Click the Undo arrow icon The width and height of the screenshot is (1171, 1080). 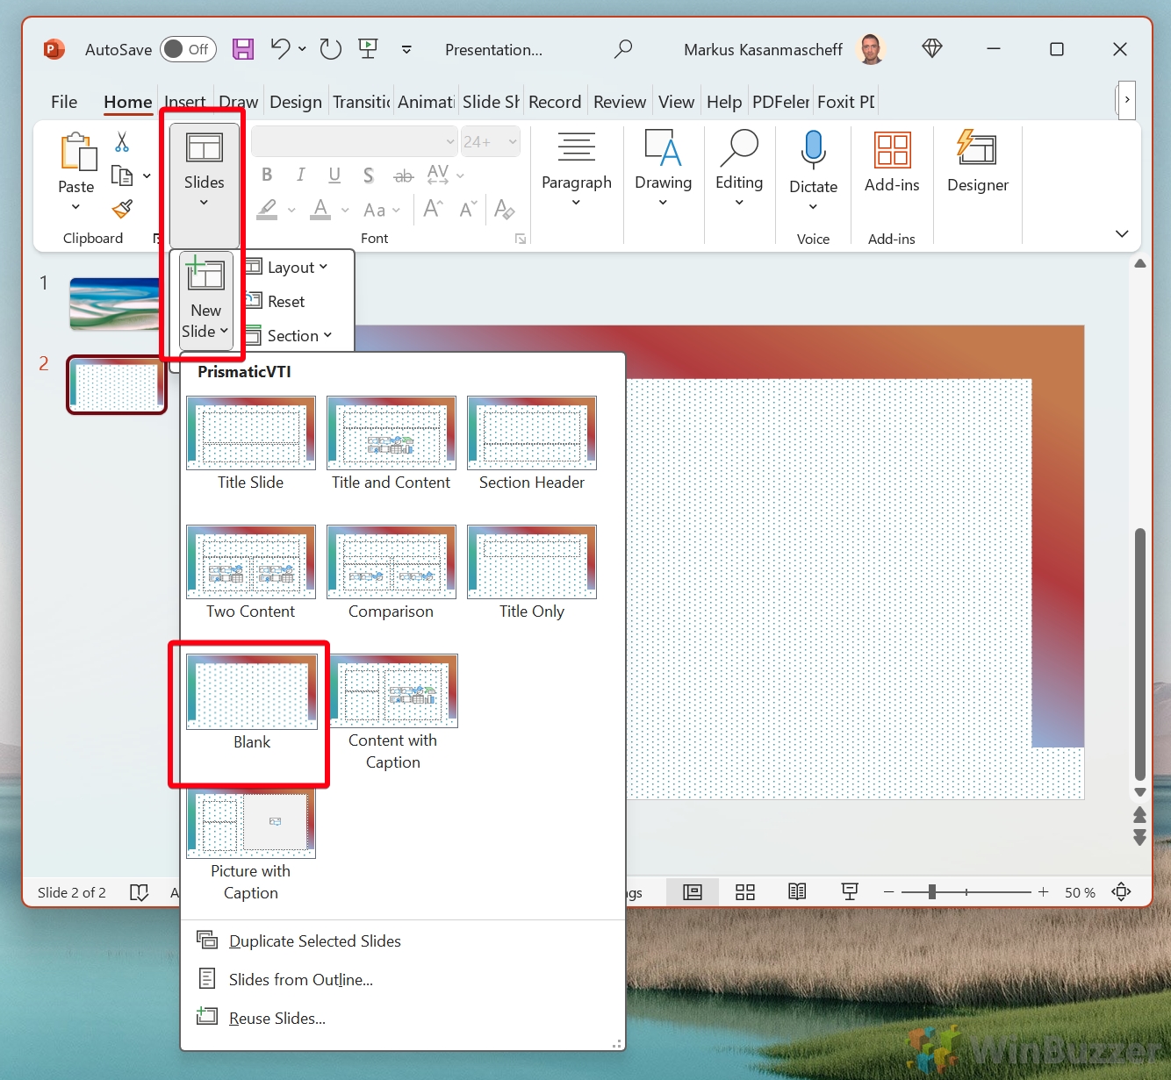click(x=280, y=49)
